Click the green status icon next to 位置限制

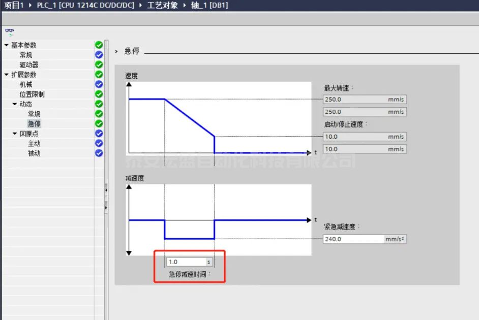tap(99, 94)
